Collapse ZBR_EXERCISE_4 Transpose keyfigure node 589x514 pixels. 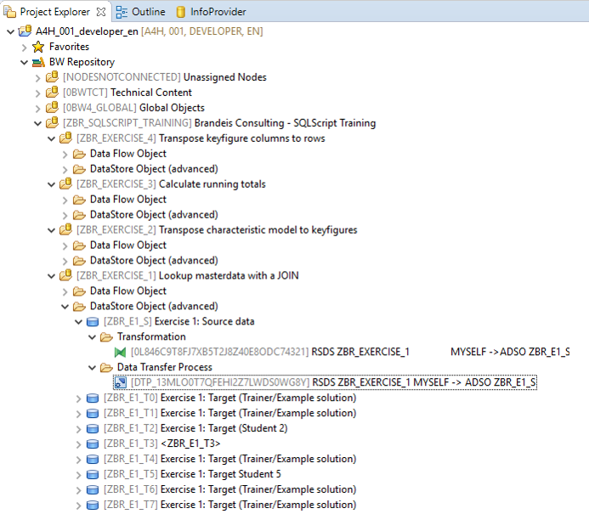(x=52, y=139)
